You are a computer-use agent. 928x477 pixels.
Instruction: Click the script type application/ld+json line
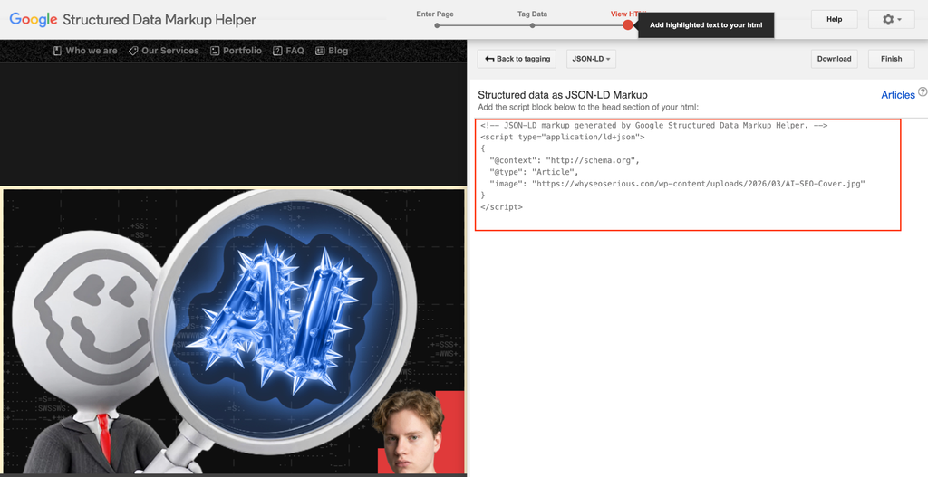tap(562, 138)
